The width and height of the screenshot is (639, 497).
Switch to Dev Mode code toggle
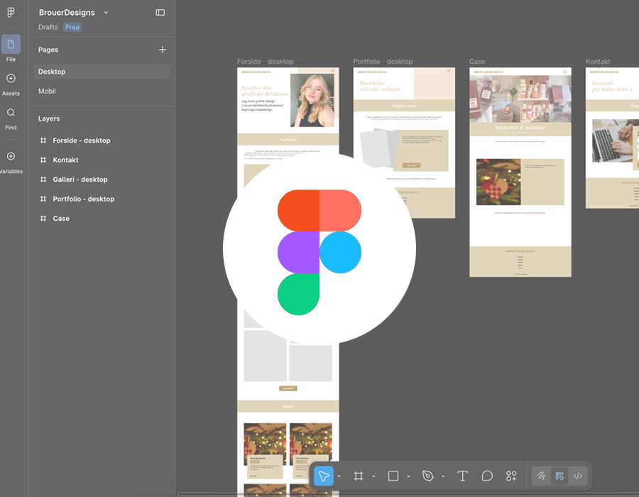point(578,476)
